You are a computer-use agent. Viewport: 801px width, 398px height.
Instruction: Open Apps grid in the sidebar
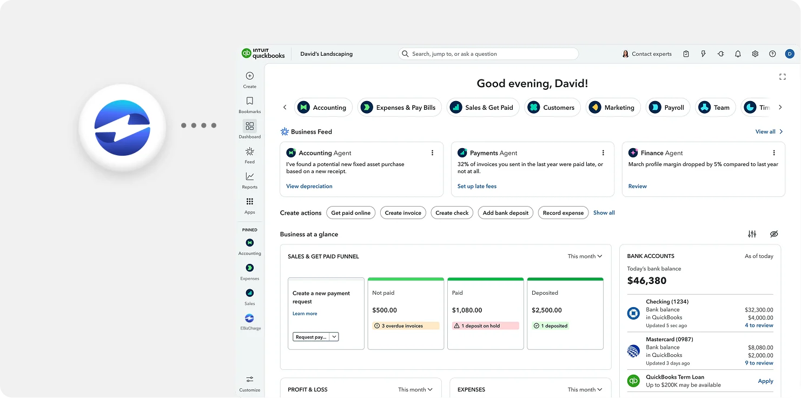(249, 205)
